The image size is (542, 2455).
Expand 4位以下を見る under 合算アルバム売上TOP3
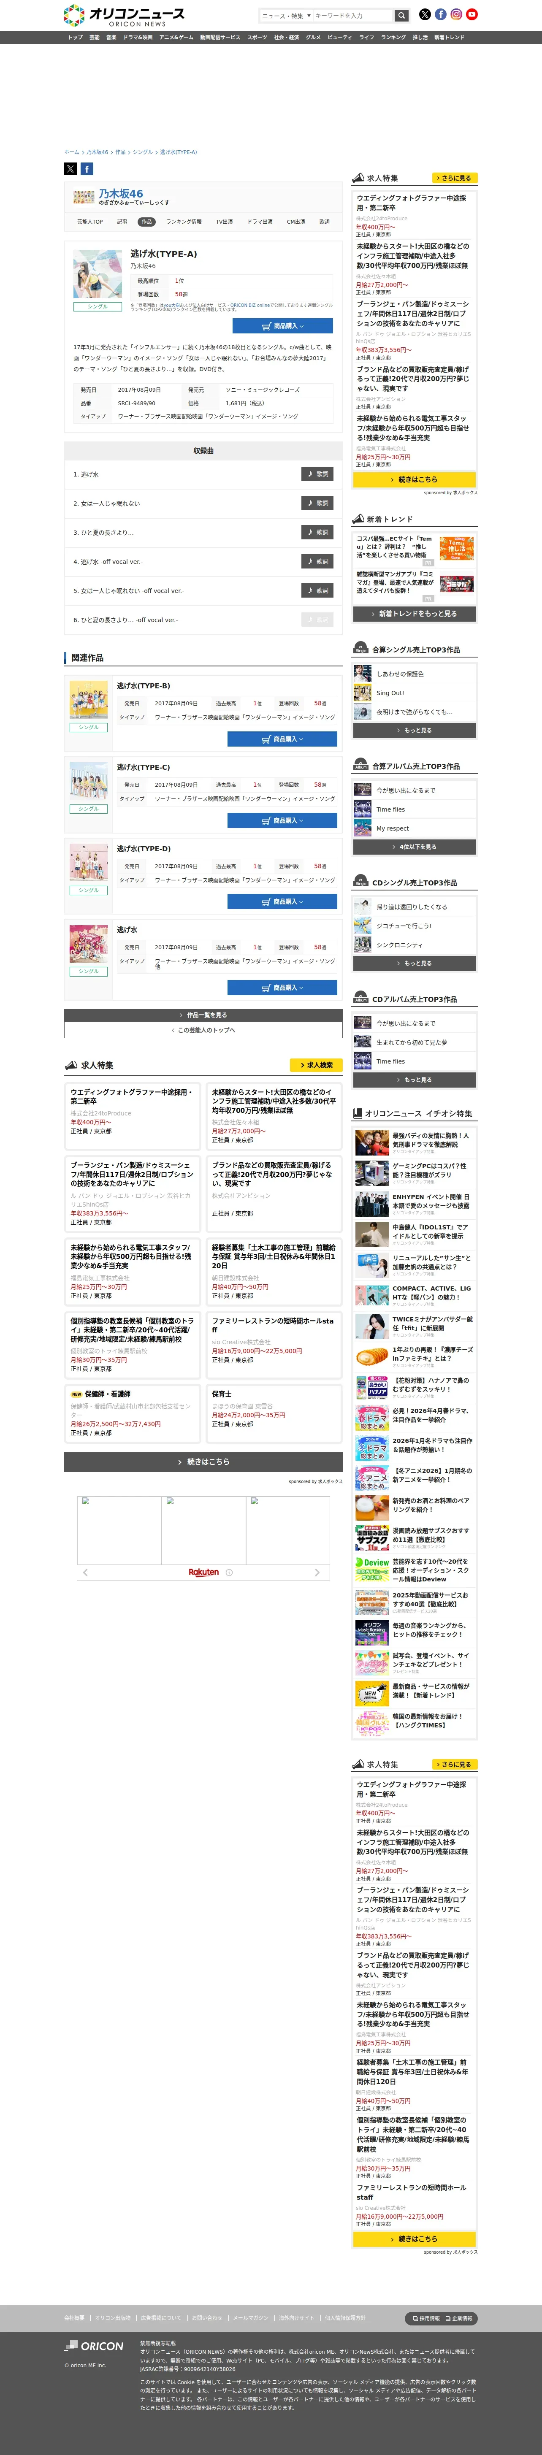click(415, 846)
